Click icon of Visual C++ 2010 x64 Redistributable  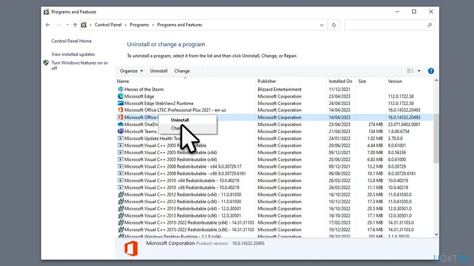coord(121,180)
